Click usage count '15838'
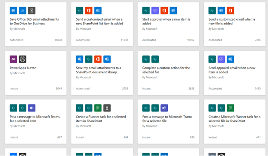 pyautogui.click(x=58, y=40)
